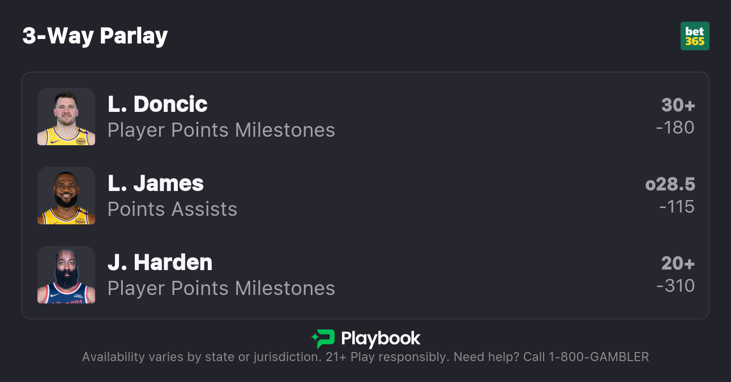Click the 3-Way Parlay title

pos(95,36)
